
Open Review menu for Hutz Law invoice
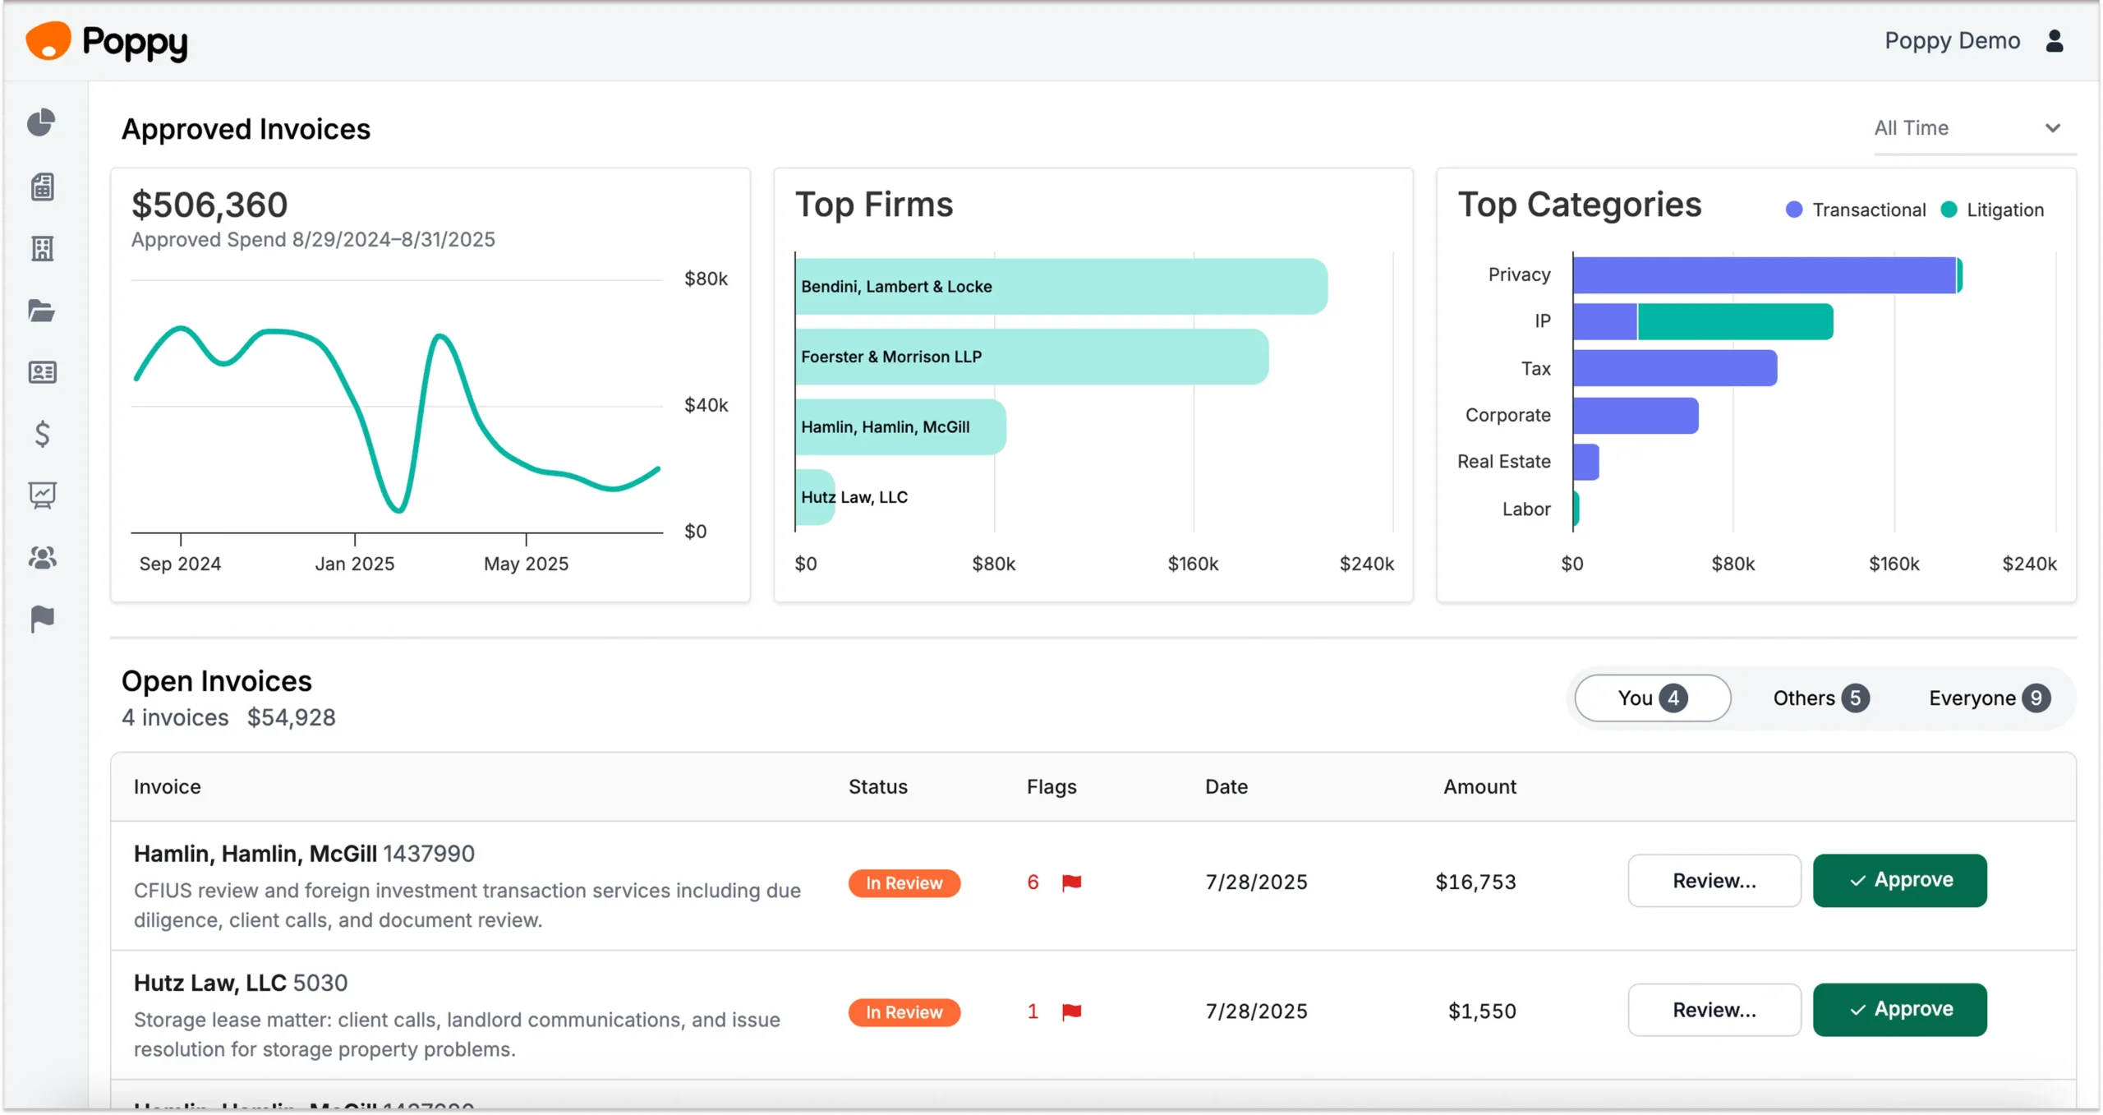pos(1714,1010)
